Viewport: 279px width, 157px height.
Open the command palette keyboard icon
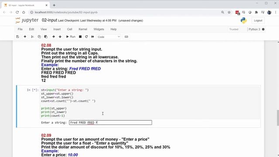(x=126, y=37)
